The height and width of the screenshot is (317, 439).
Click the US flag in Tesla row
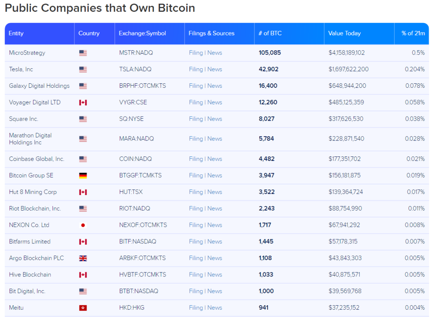coord(83,69)
